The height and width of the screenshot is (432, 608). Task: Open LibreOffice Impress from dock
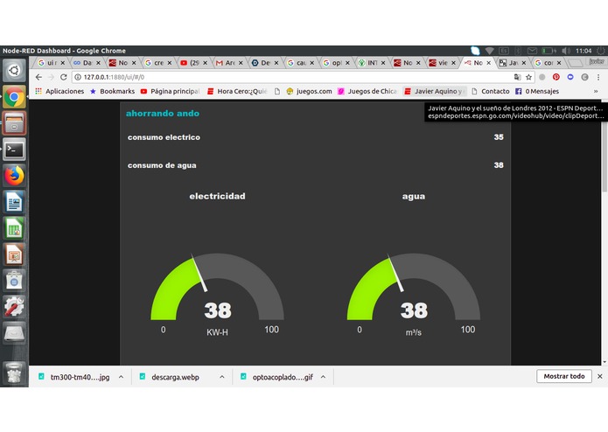[14, 254]
